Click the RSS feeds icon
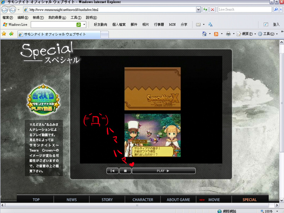The image size is (284, 213). (x=216, y=34)
